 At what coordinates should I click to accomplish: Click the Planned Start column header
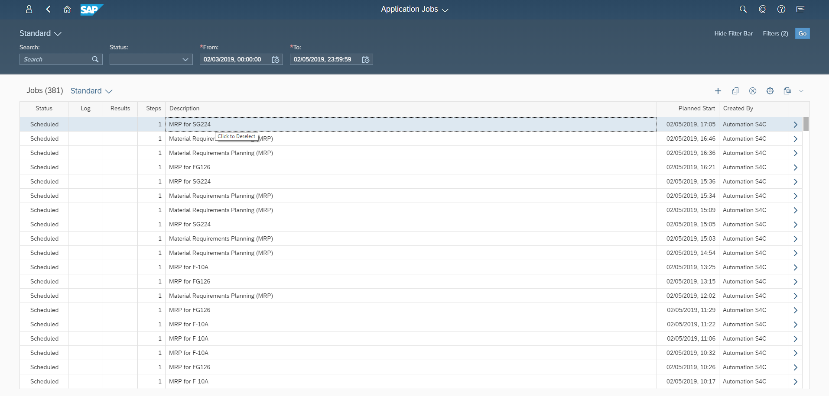tap(688, 109)
